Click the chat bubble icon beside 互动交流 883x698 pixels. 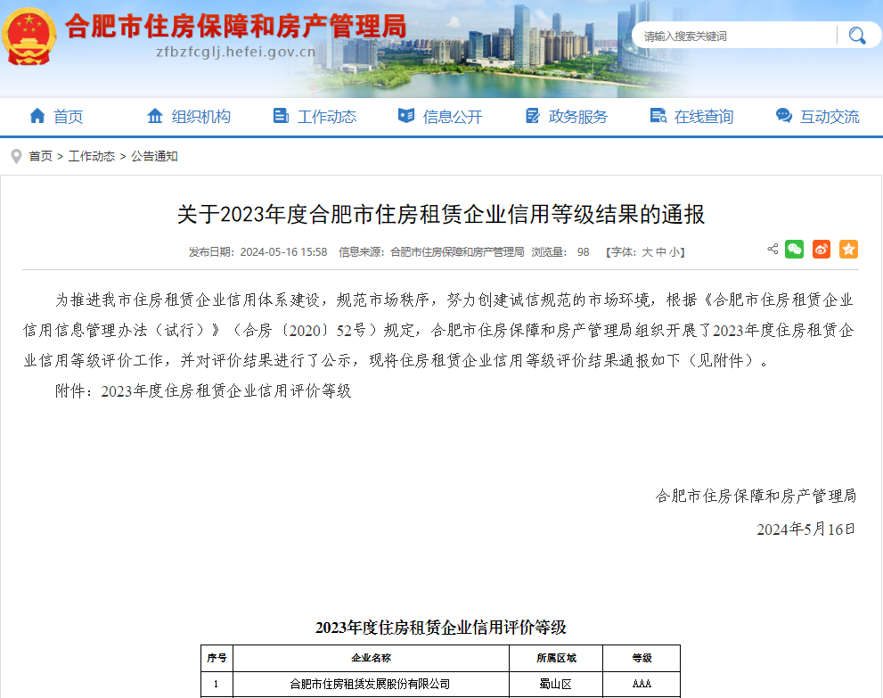[783, 116]
